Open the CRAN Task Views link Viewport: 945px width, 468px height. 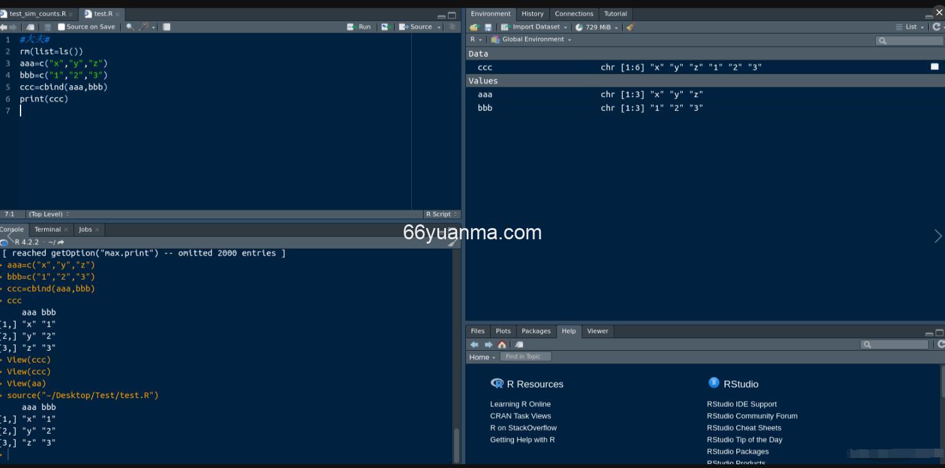[520, 416]
